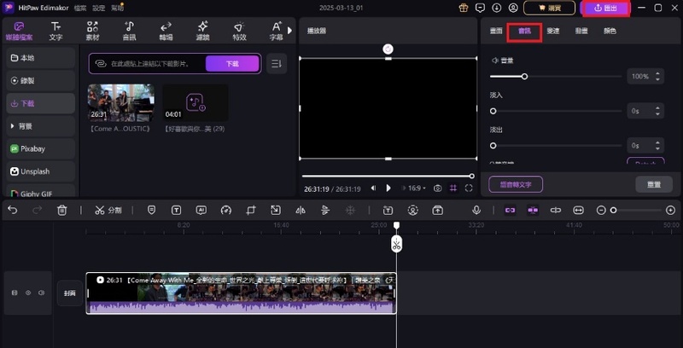Mute the video track with the speaker icon
The height and width of the screenshot is (348, 683).
point(41,293)
